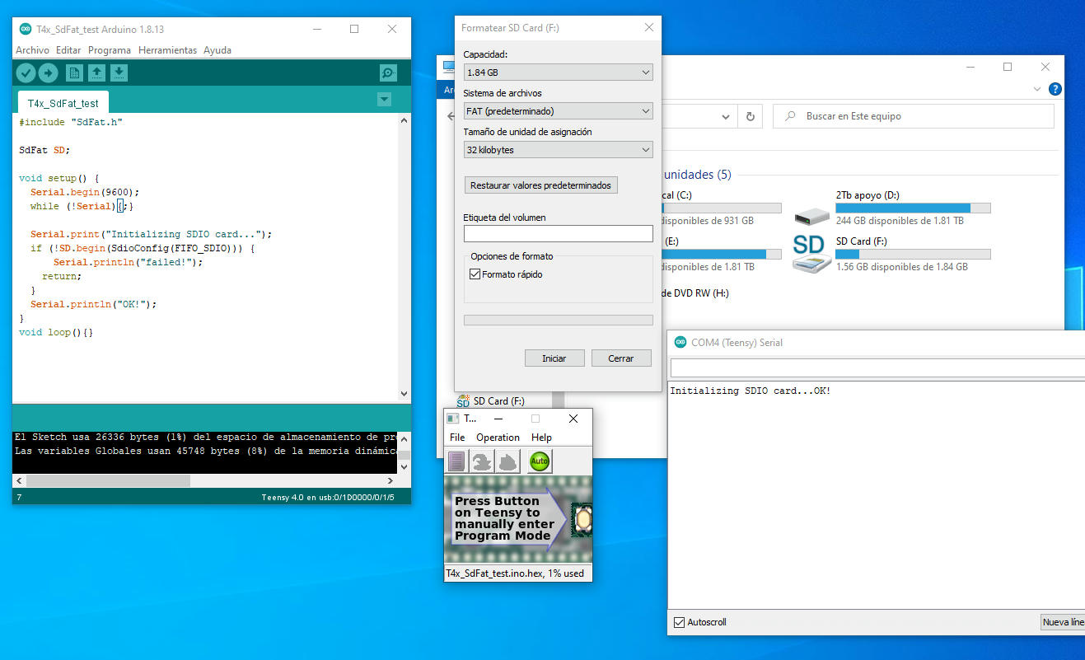Open a sketch using the up-arrow icon
This screenshot has width=1085, height=660.
pos(97,73)
